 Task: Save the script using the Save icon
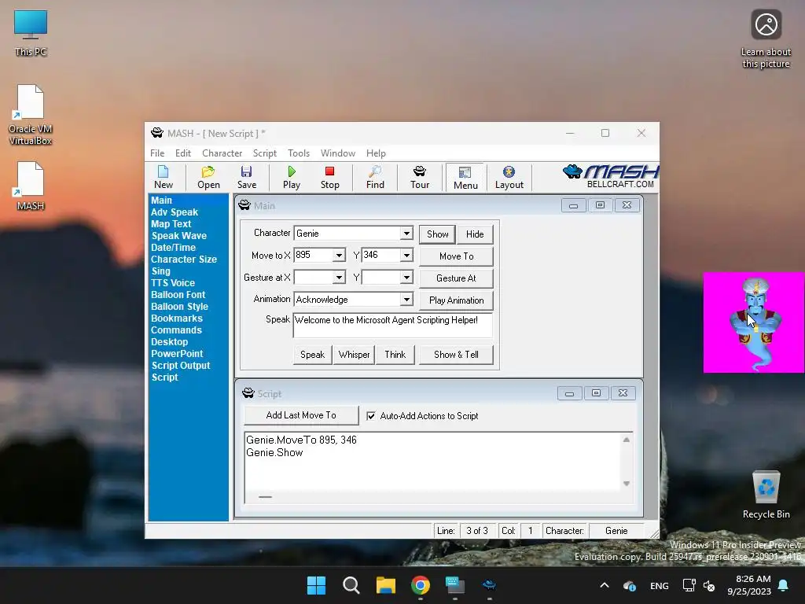point(246,177)
